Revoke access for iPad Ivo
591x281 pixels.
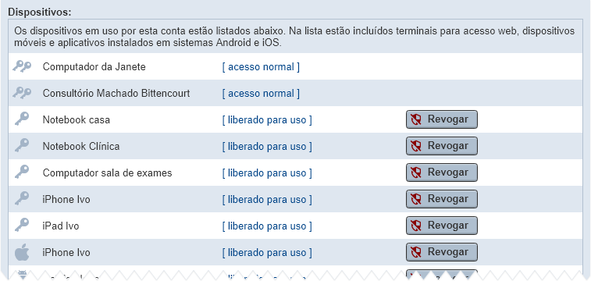(x=442, y=226)
